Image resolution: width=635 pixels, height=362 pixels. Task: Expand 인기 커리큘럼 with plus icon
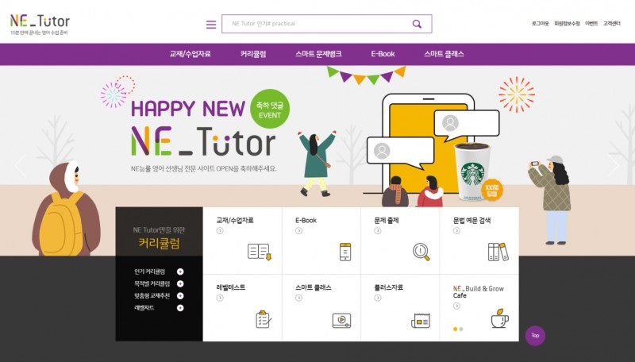180,271
